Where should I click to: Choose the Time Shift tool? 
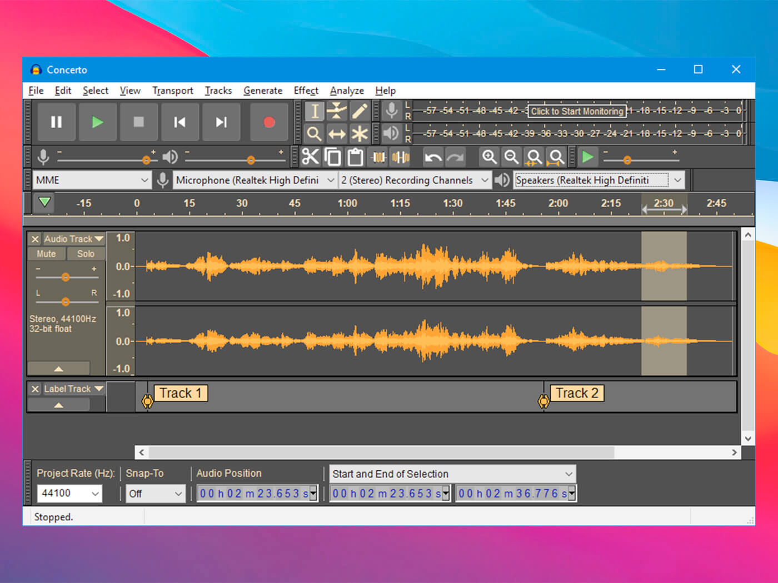(337, 134)
